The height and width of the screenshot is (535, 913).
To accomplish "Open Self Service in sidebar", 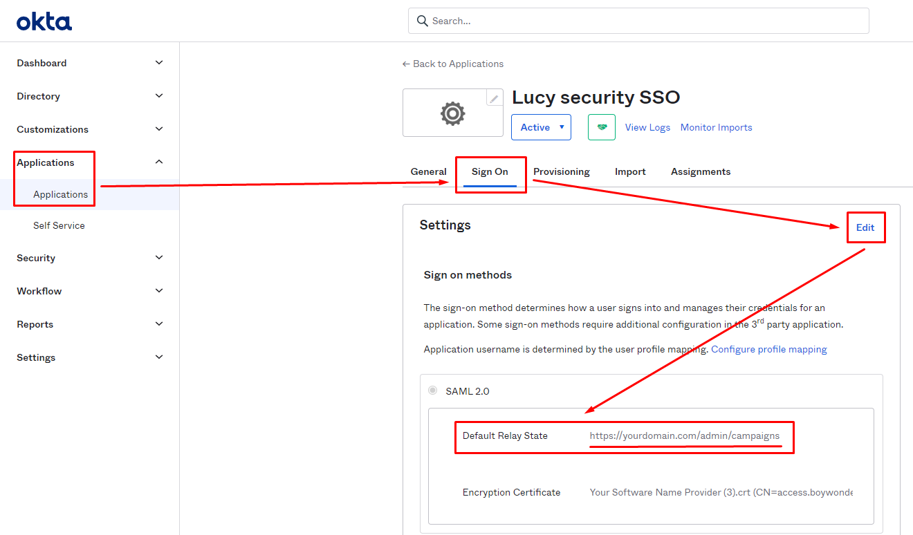I will click(x=59, y=225).
